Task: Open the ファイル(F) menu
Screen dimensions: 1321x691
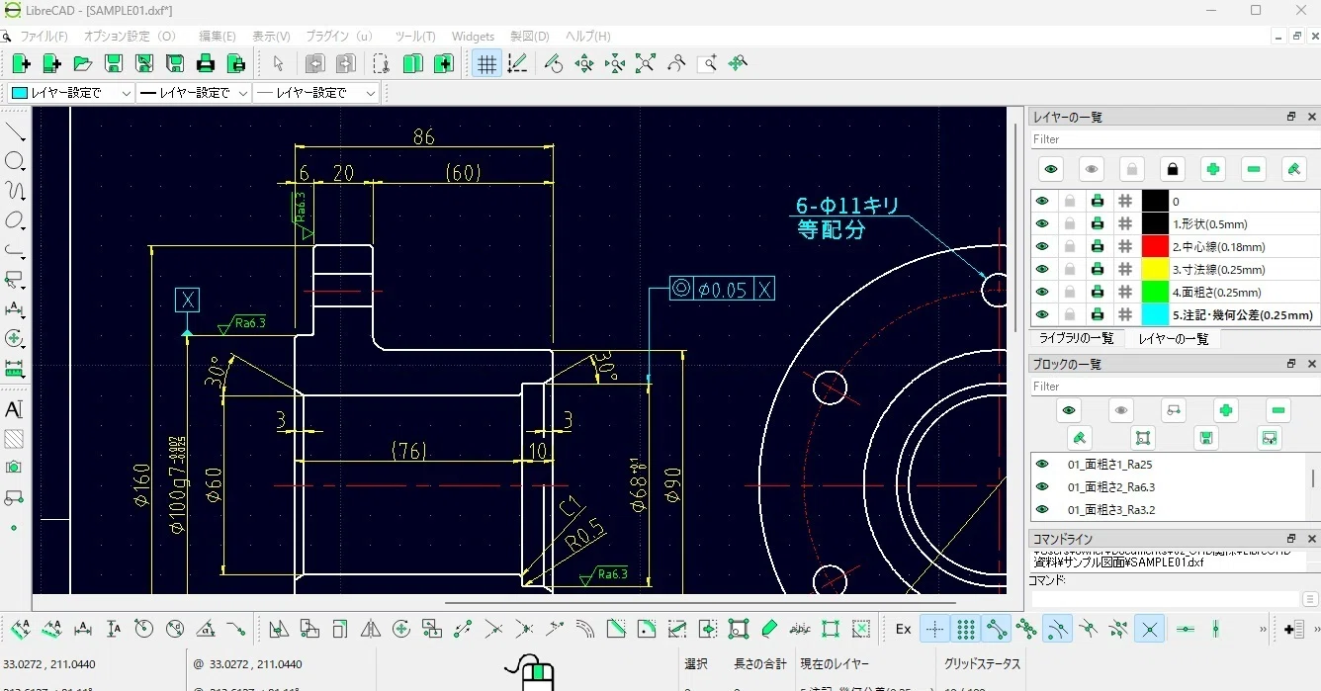Action: (44, 37)
